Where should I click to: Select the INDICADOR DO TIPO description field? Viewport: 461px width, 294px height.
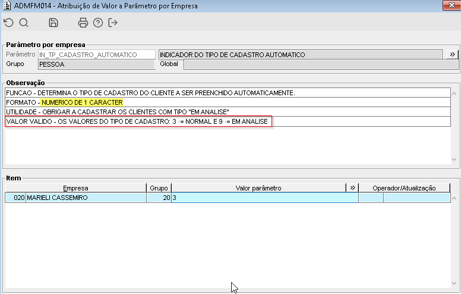coord(301,55)
